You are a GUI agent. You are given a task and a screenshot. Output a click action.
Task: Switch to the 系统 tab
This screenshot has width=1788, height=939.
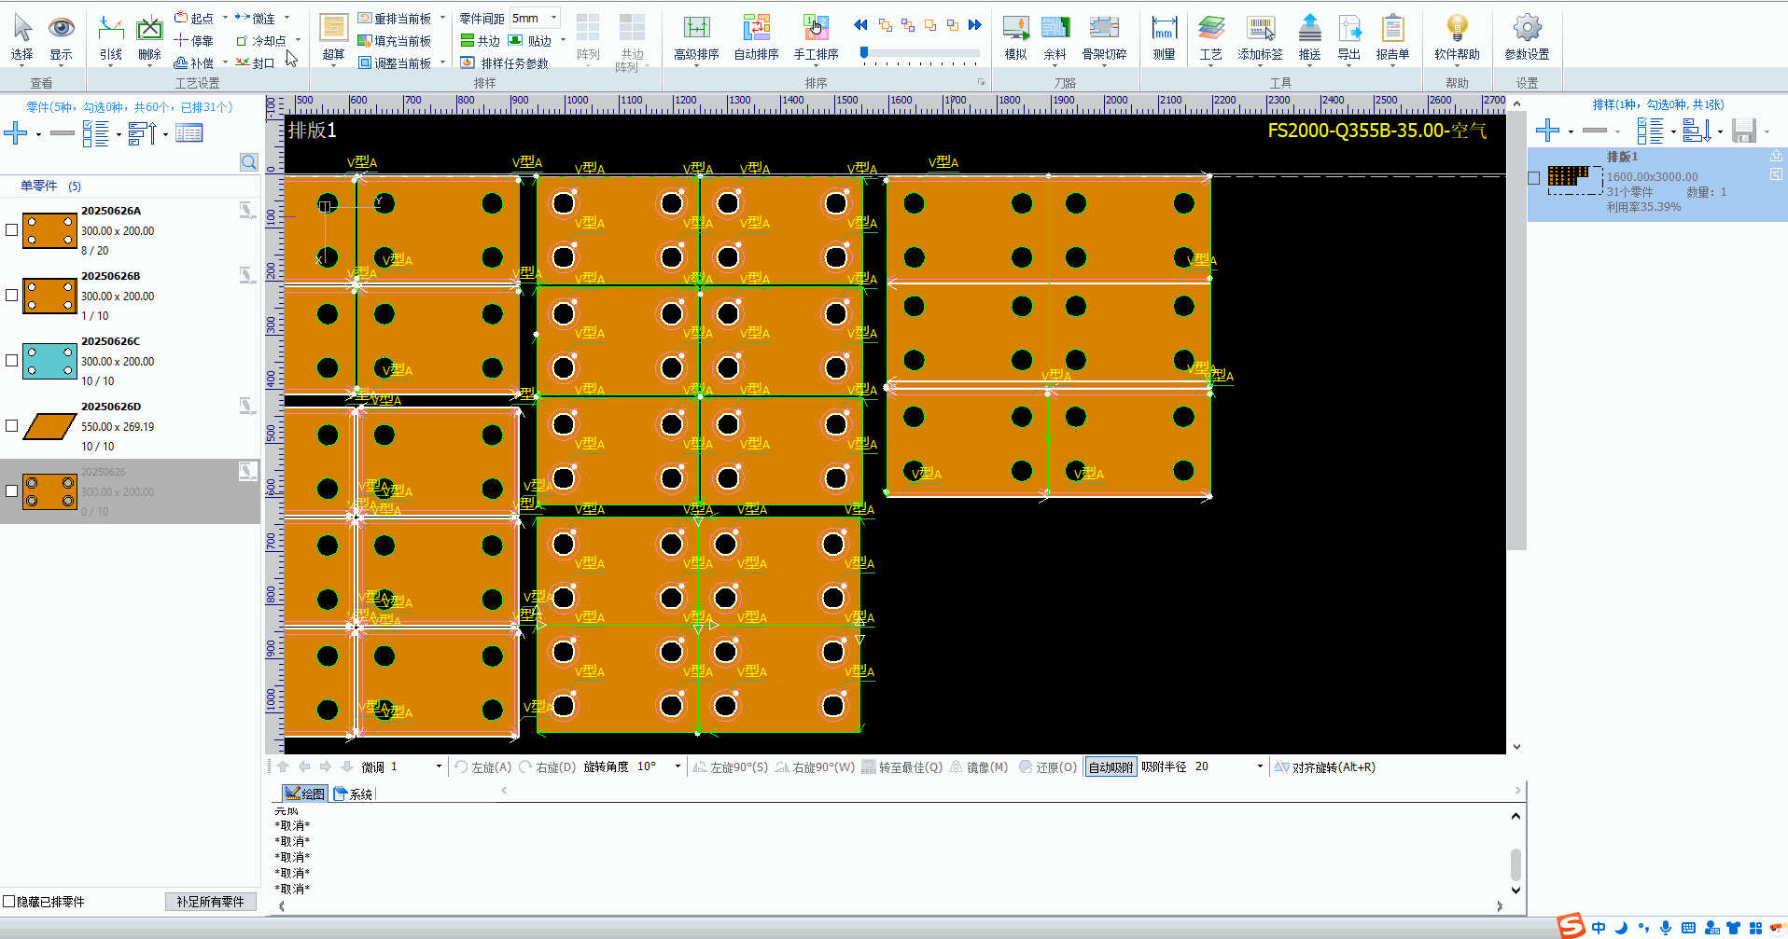pyautogui.click(x=354, y=794)
